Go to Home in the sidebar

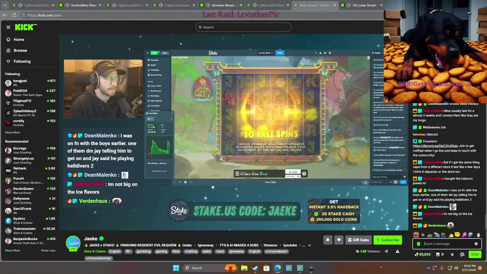point(15,40)
